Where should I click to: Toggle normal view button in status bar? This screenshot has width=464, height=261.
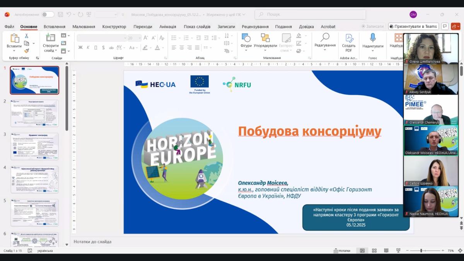tap(362, 251)
